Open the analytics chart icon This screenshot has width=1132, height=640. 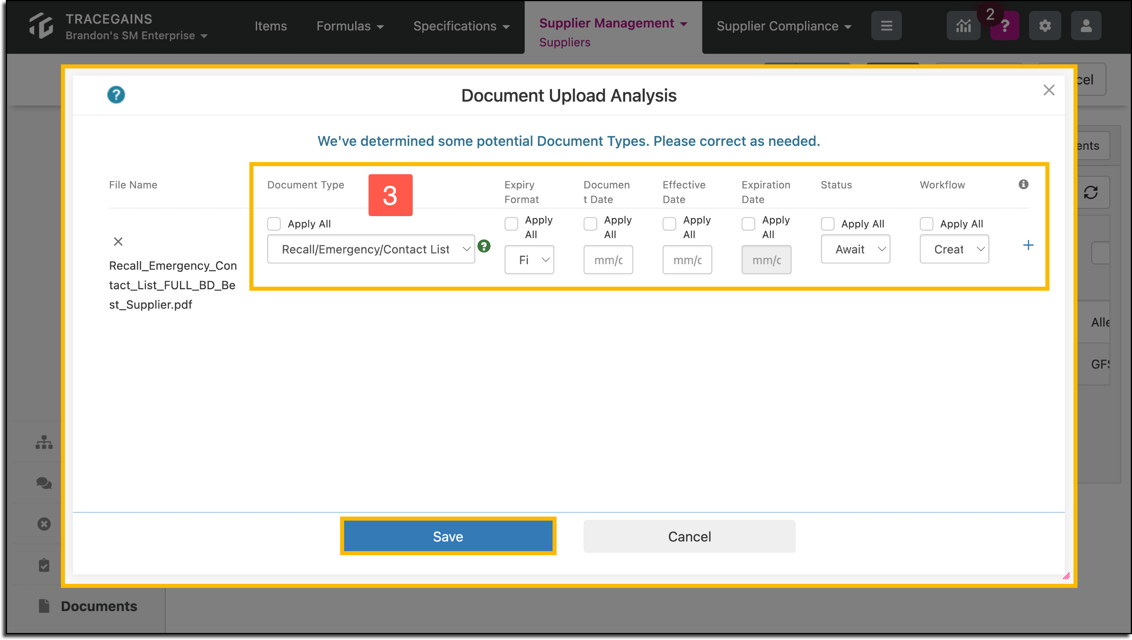tap(963, 26)
